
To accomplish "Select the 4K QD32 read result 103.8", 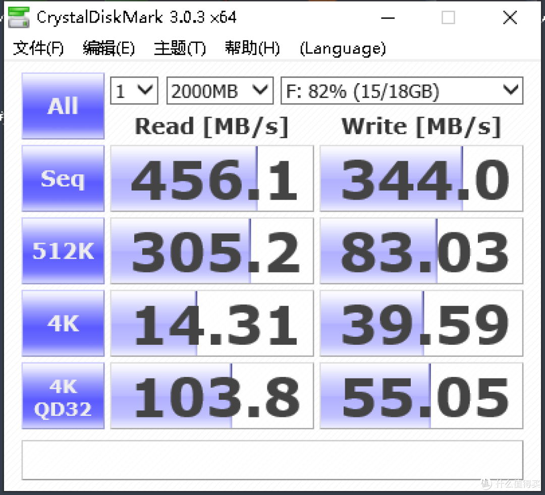I will (x=212, y=396).
